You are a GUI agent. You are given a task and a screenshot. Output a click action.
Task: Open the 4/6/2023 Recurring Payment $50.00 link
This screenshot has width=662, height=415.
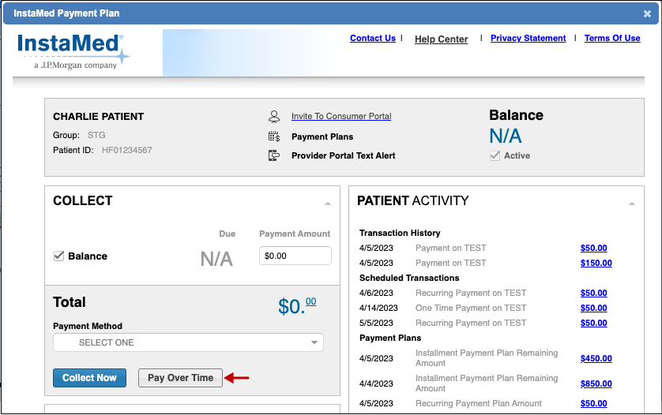pos(593,293)
